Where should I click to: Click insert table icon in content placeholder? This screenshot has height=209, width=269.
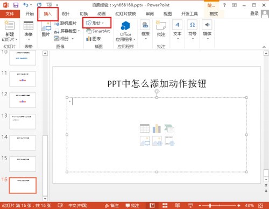(145, 128)
